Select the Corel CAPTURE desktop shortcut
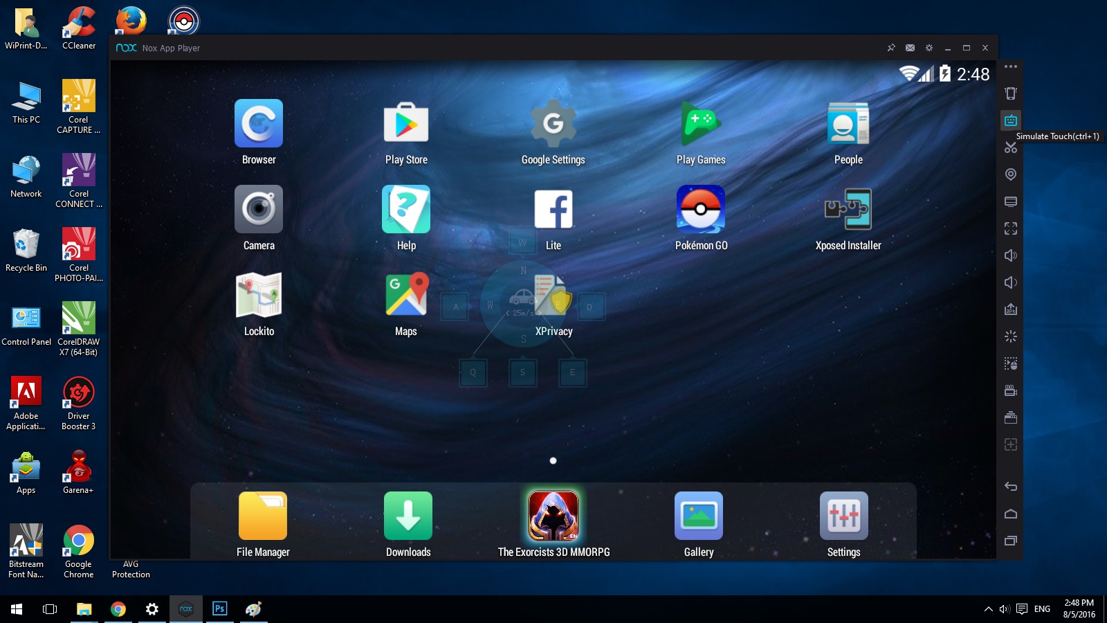This screenshot has height=623, width=1107. [x=78, y=107]
